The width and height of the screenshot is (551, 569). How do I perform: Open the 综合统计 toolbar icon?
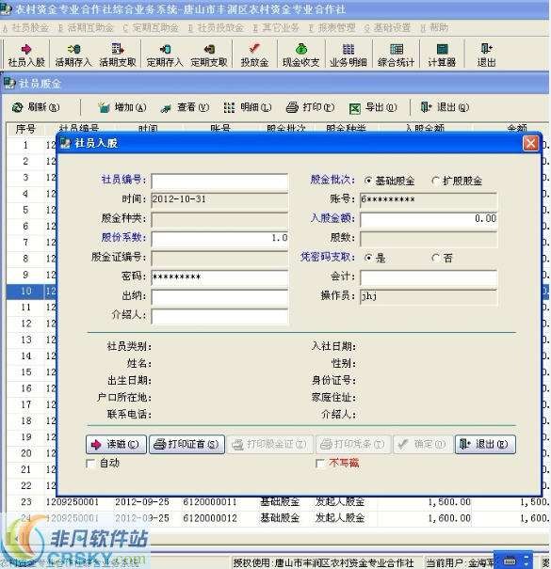[x=396, y=55]
